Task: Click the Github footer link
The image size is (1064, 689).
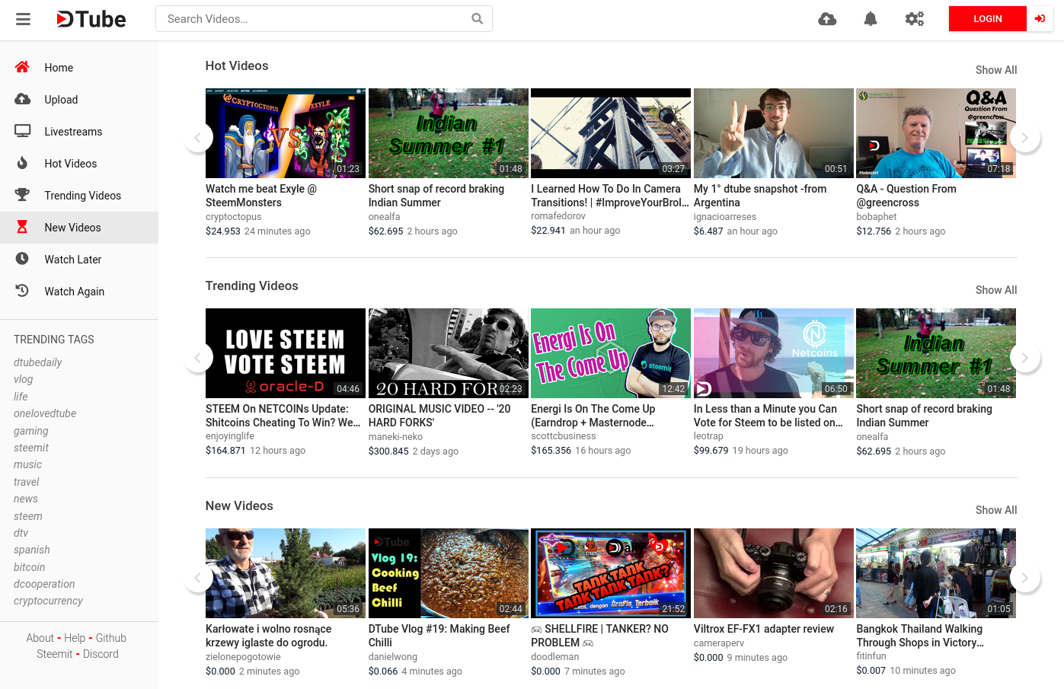Action: (x=111, y=638)
